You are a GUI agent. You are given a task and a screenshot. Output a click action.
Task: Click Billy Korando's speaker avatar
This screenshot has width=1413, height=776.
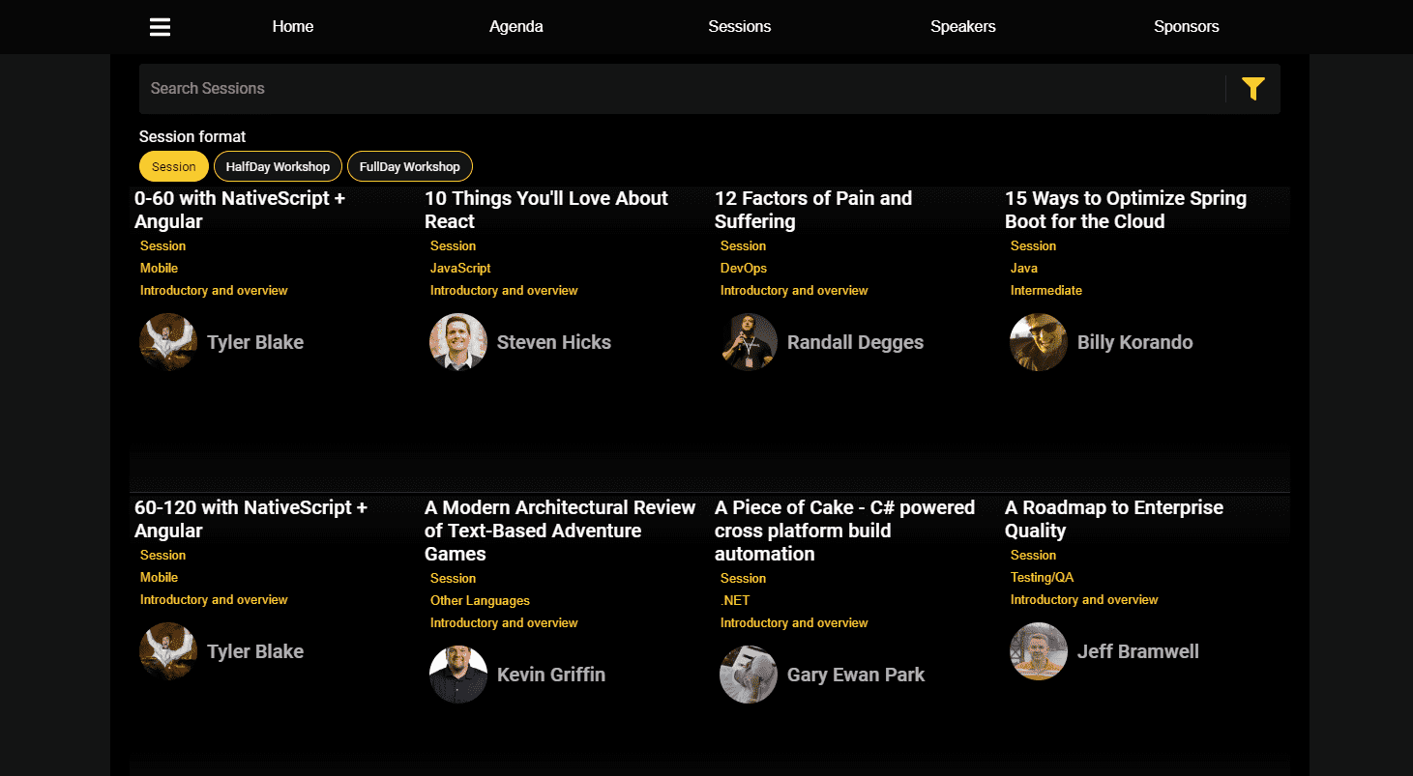point(1039,342)
